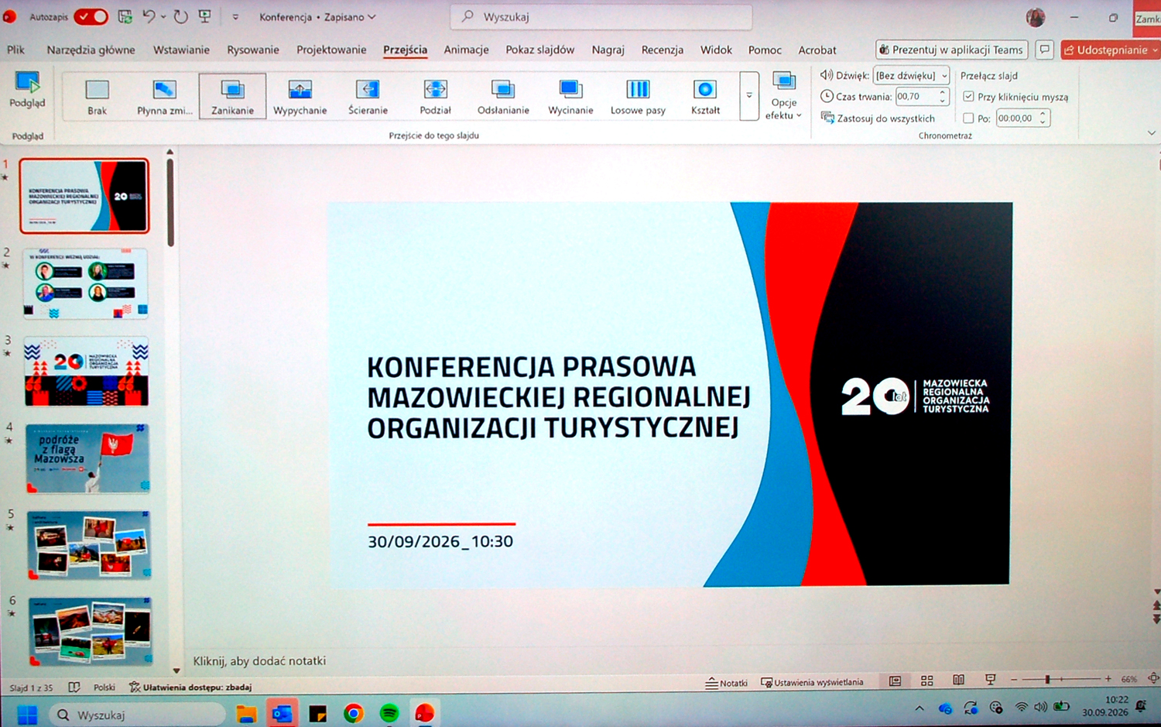Open the comments pane icon

pyautogui.click(x=1044, y=50)
